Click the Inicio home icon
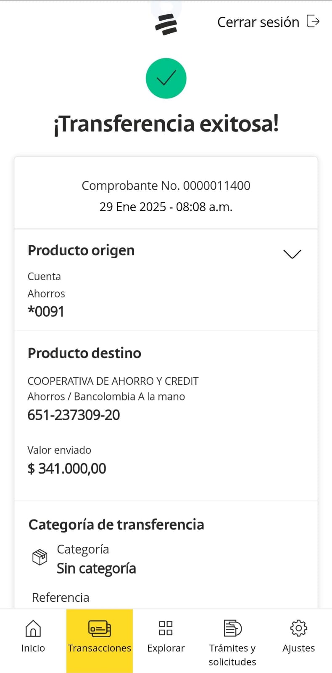Screen dimensions: 332x673 (33, 628)
